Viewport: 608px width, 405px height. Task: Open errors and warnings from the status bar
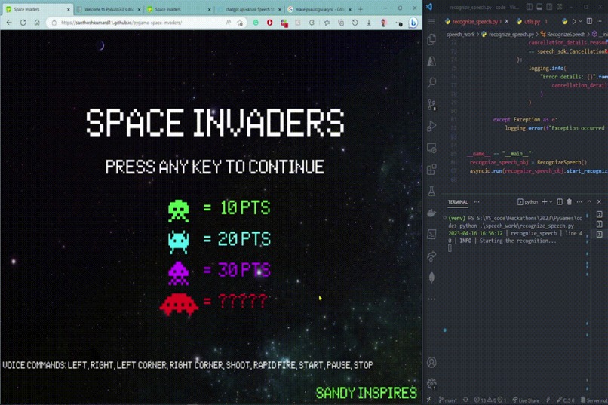tap(490, 400)
